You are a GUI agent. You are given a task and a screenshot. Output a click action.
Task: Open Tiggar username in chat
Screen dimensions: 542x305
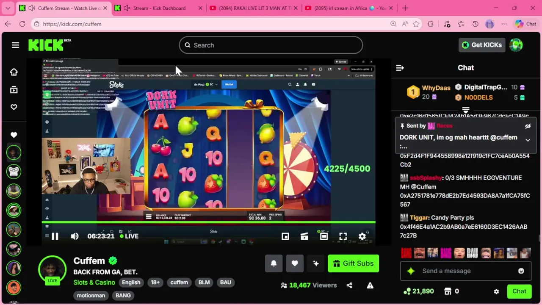click(x=419, y=218)
